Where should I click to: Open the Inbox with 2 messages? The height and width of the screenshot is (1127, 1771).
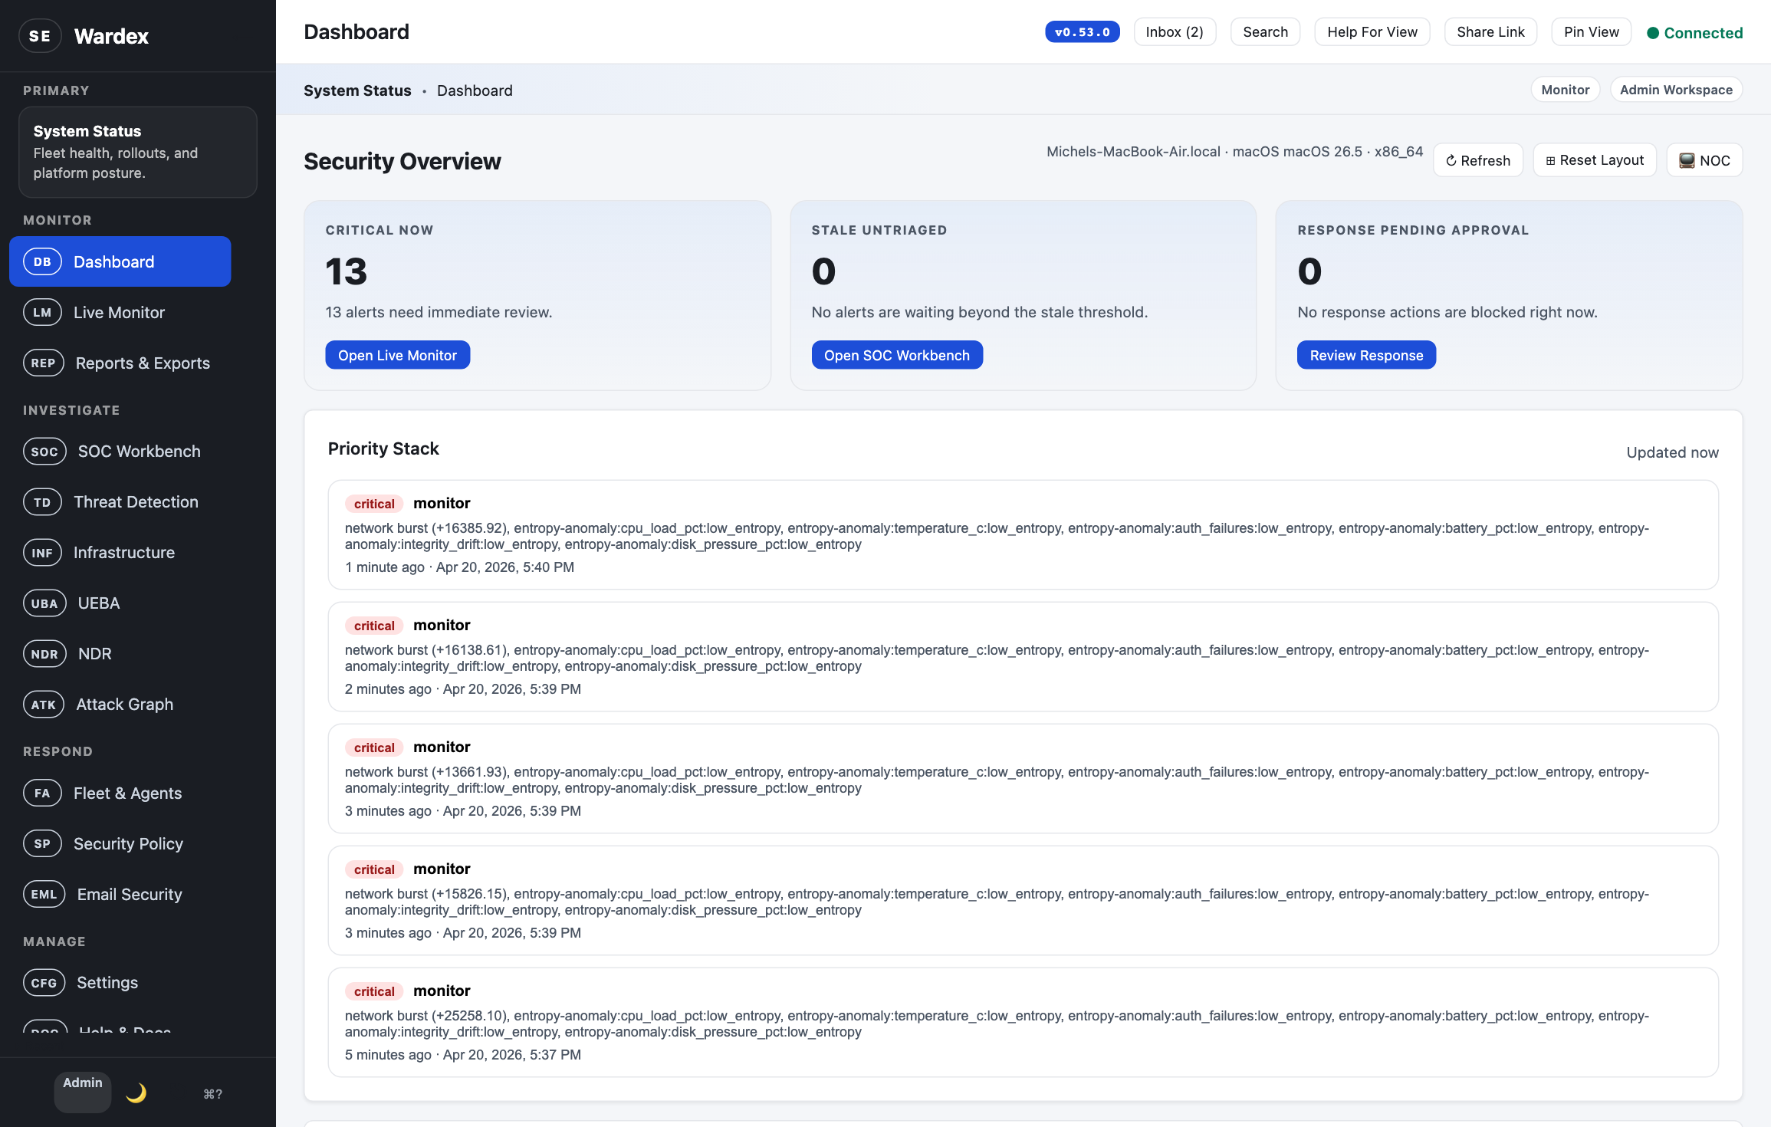(x=1175, y=31)
